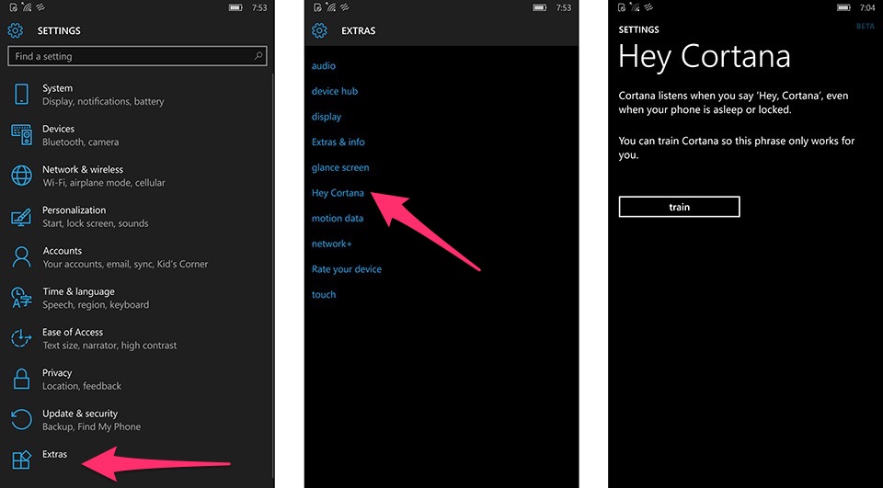The width and height of the screenshot is (883, 488).
Task: Open Privacy settings label
Action: tap(57, 372)
